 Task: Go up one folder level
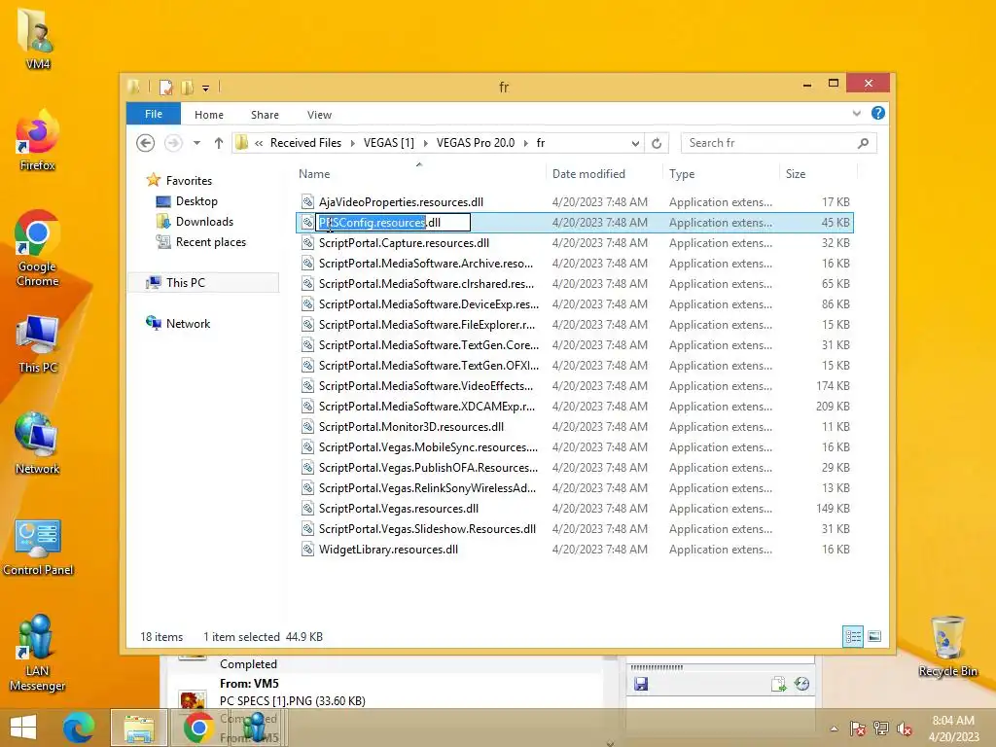[x=219, y=143]
